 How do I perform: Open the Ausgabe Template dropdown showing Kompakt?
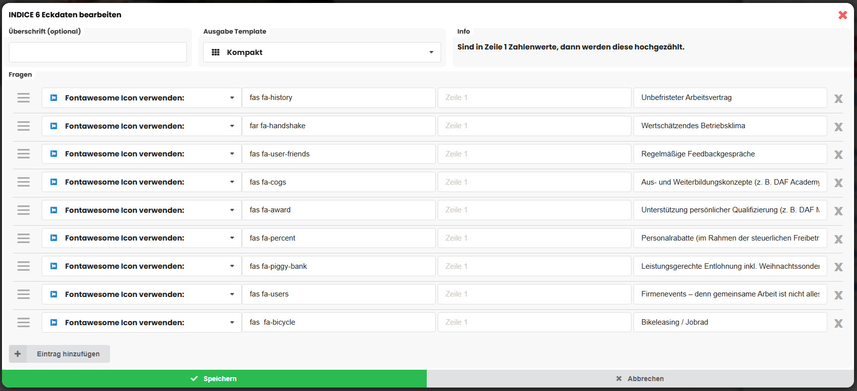(322, 52)
